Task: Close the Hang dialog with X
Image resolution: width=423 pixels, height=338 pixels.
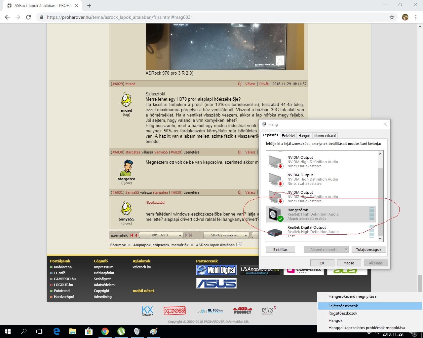Action: click(x=385, y=124)
